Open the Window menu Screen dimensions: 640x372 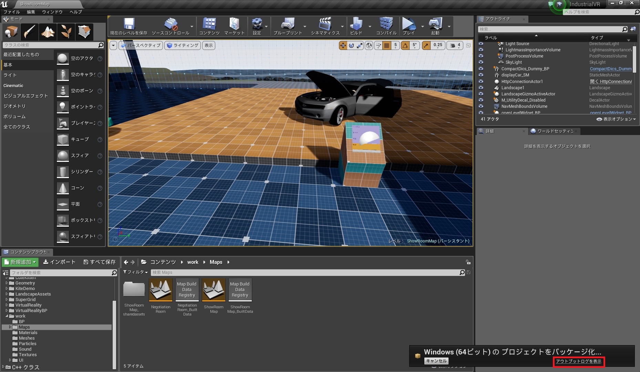click(x=52, y=12)
